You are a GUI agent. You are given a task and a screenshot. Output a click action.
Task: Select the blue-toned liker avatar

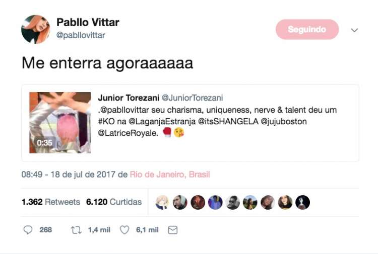click(x=215, y=202)
